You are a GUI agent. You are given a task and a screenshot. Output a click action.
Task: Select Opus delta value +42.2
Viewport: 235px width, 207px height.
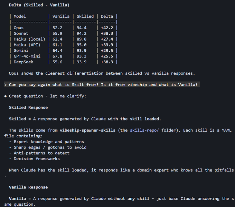(x=107, y=28)
